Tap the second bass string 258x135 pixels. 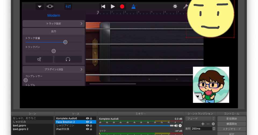pyautogui.click(x=145, y=44)
